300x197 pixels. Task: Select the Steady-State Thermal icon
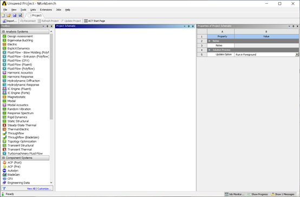pos(4,125)
